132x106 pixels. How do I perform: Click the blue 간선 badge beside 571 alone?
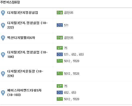click(x=60, y=25)
